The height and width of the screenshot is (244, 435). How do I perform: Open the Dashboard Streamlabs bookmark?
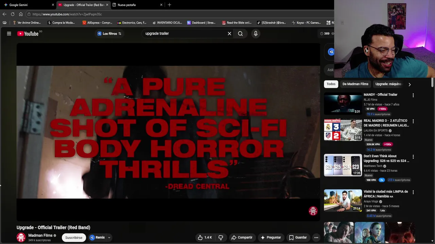tap(201, 23)
